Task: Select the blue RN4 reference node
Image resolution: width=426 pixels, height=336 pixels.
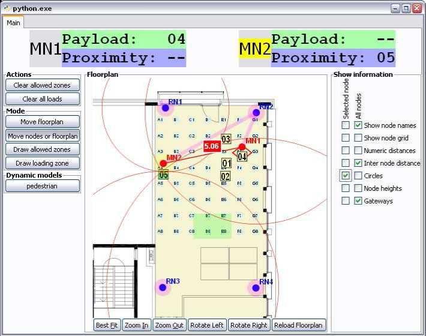Action: (x=256, y=287)
